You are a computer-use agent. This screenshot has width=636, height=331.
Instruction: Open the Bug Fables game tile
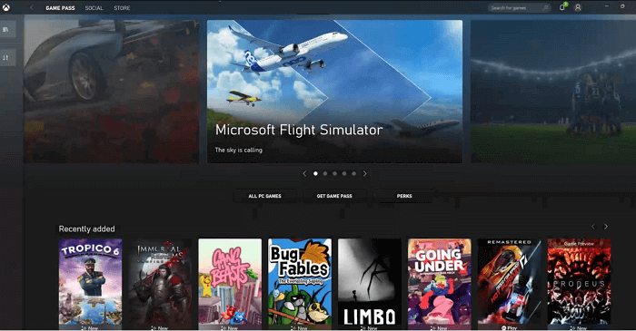click(x=300, y=283)
